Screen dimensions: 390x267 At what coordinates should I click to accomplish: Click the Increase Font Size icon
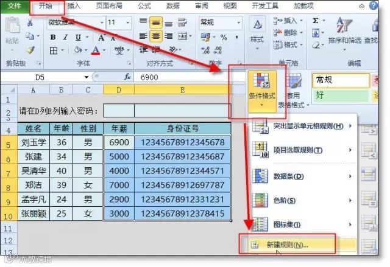pyautogui.click(x=101, y=38)
